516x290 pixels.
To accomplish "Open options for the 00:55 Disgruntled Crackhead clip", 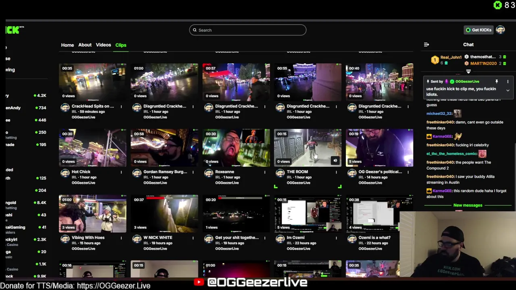I will click(336, 106).
